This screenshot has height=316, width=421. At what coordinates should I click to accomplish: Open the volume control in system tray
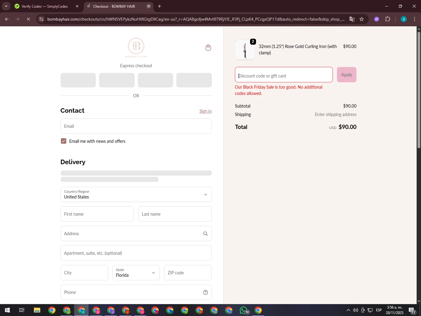356,310
